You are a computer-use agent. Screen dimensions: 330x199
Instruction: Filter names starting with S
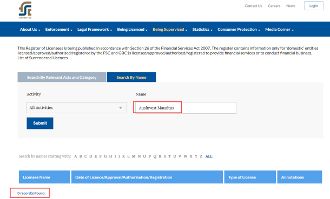(165, 156)
